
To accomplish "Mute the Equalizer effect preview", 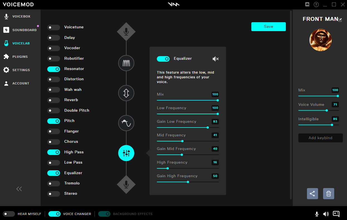I will coord(215,59).
